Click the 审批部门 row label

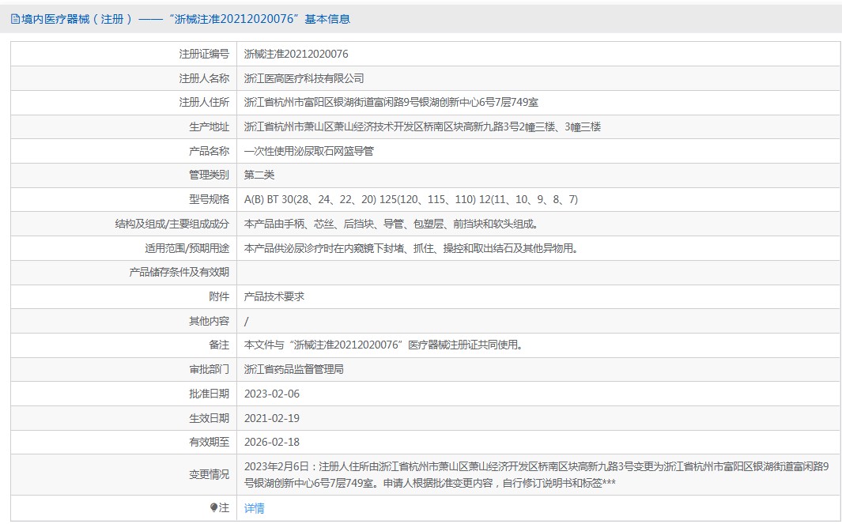[x=209, y=369]
